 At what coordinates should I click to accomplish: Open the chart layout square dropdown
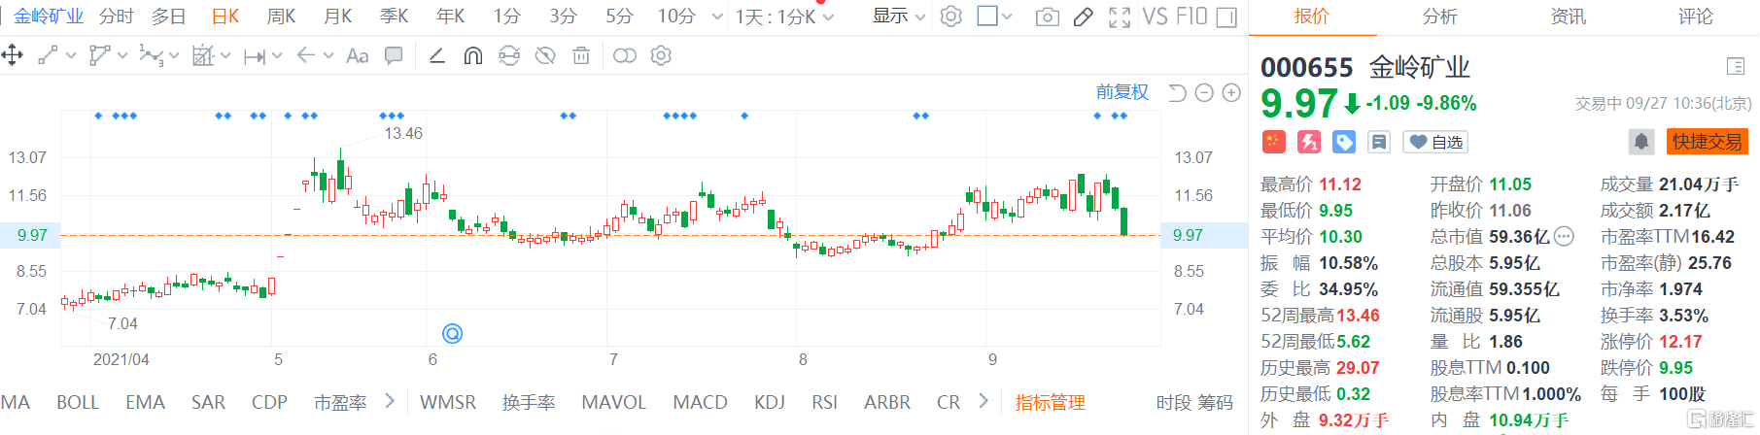994,17
